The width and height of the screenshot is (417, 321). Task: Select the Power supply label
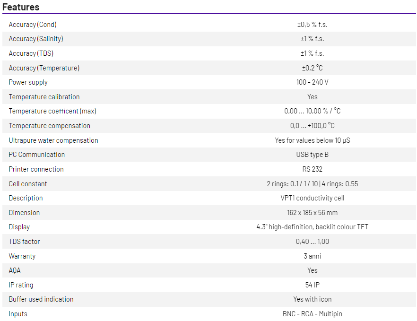click(28, 82)
